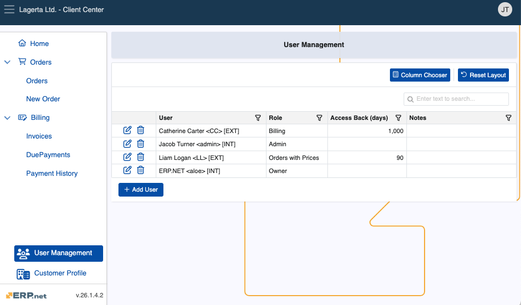
Task: Collapse the Billing menu group
Action: [x=7, y=118]
